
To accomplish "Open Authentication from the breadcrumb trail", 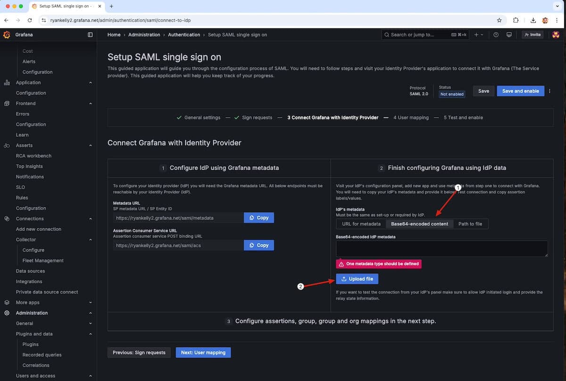I will 184,34.
